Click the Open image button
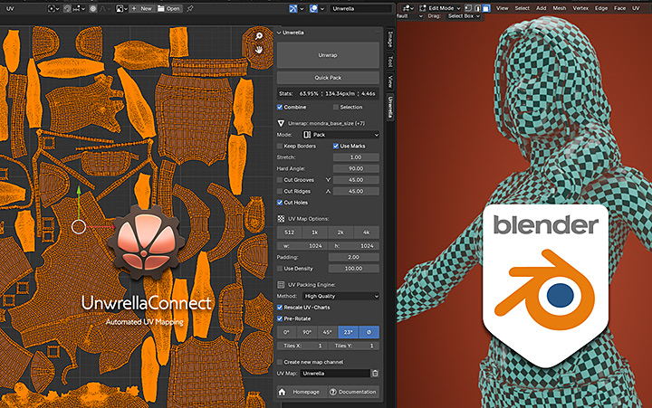The width and height of the screenshot is (652, 408). coord(168,8)
